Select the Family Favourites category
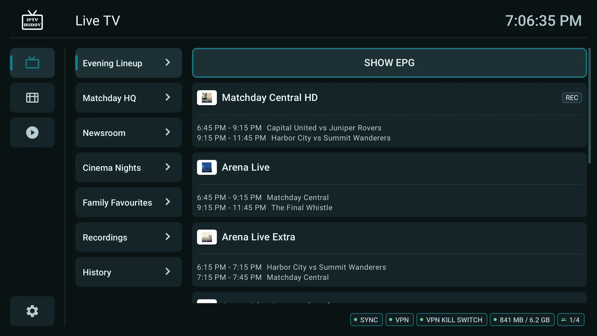The height and width of the screenshot is (336, 597). coord(128,202)
